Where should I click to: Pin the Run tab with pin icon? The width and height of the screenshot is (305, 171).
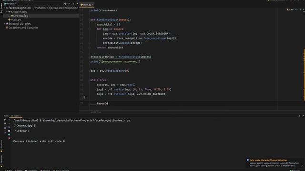tap(5, 133)
